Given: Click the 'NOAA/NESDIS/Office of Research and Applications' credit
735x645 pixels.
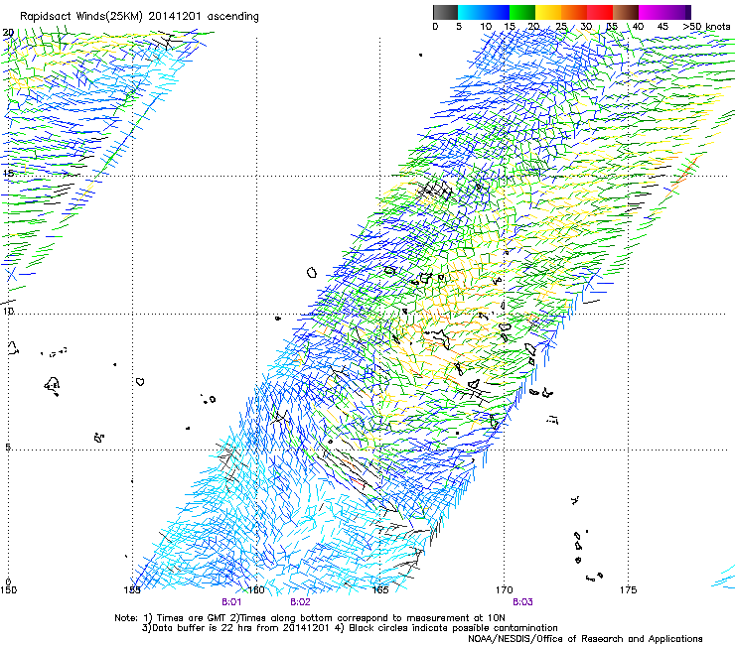Looking at the screenshot, I should point(585,639).
